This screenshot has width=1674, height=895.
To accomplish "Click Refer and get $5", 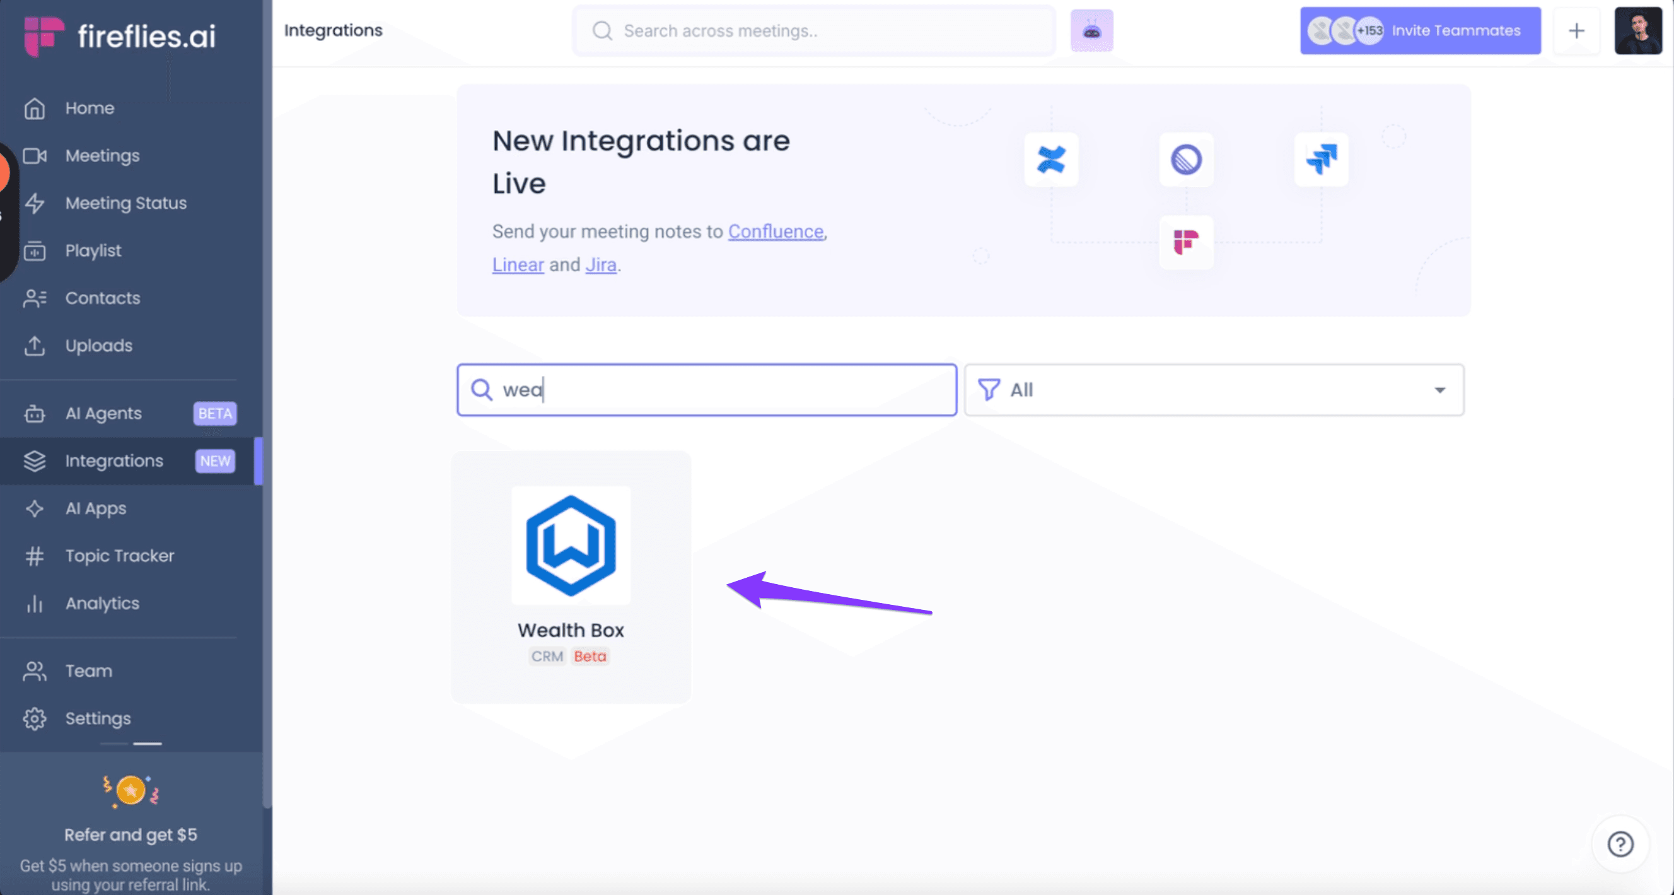I will 131,834.
